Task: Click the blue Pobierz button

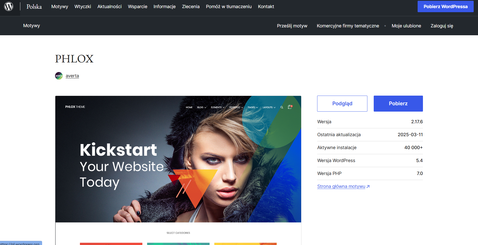Action: click(398, 103)
